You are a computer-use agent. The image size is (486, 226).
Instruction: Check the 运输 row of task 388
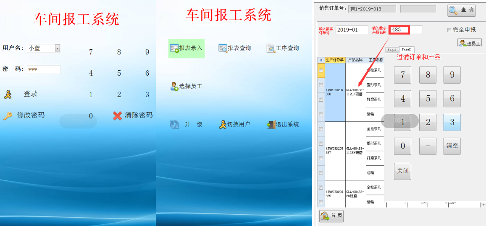pos(321,114)
